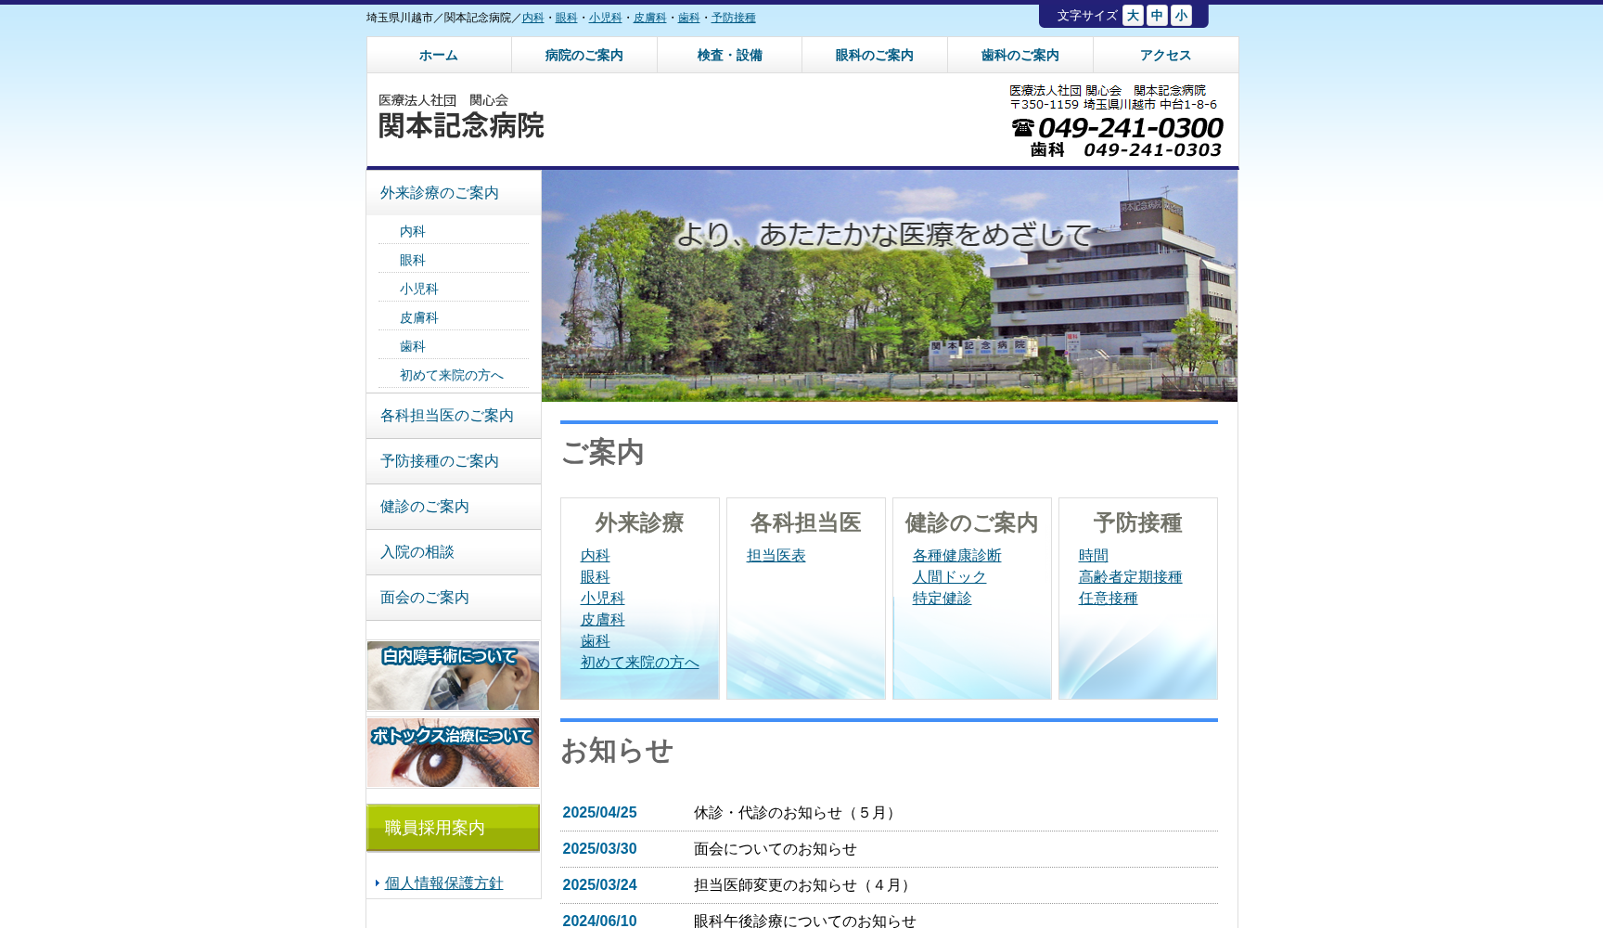Select 検査・設備 from the navigation menu
The width and height of the screenshot is (1603, 928).
tap(729, 55)
